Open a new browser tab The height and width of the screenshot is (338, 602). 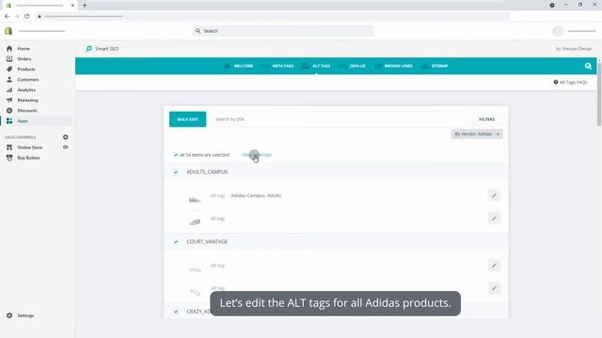coord(85,6)
